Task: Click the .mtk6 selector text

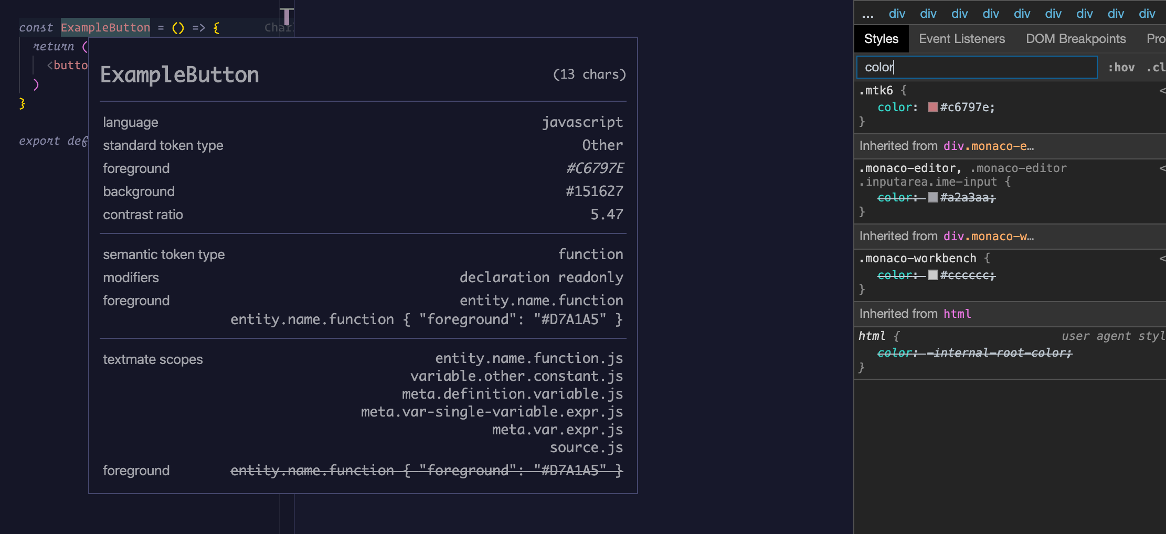Action: pos(875,90)
